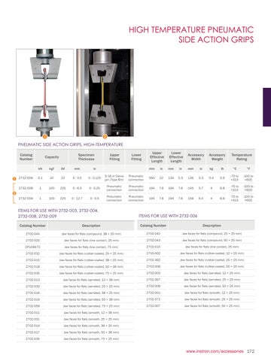Select the purple side tab on the right edge

pos(267,107)
